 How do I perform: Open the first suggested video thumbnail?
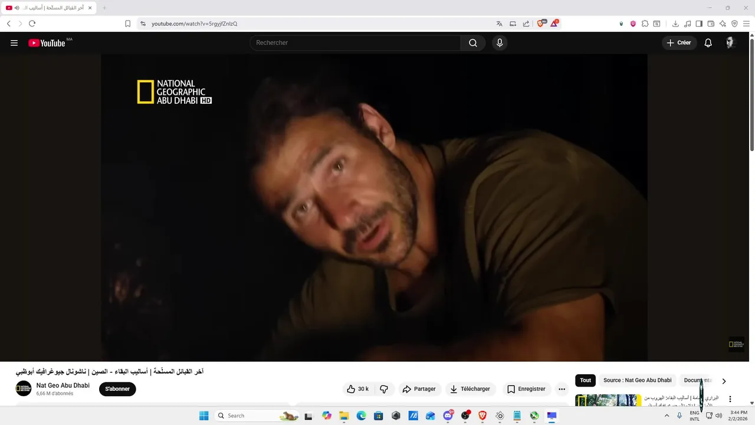[x=608, y=400]
